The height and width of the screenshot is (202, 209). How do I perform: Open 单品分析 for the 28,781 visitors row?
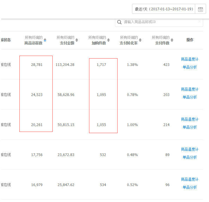[190, 67]
